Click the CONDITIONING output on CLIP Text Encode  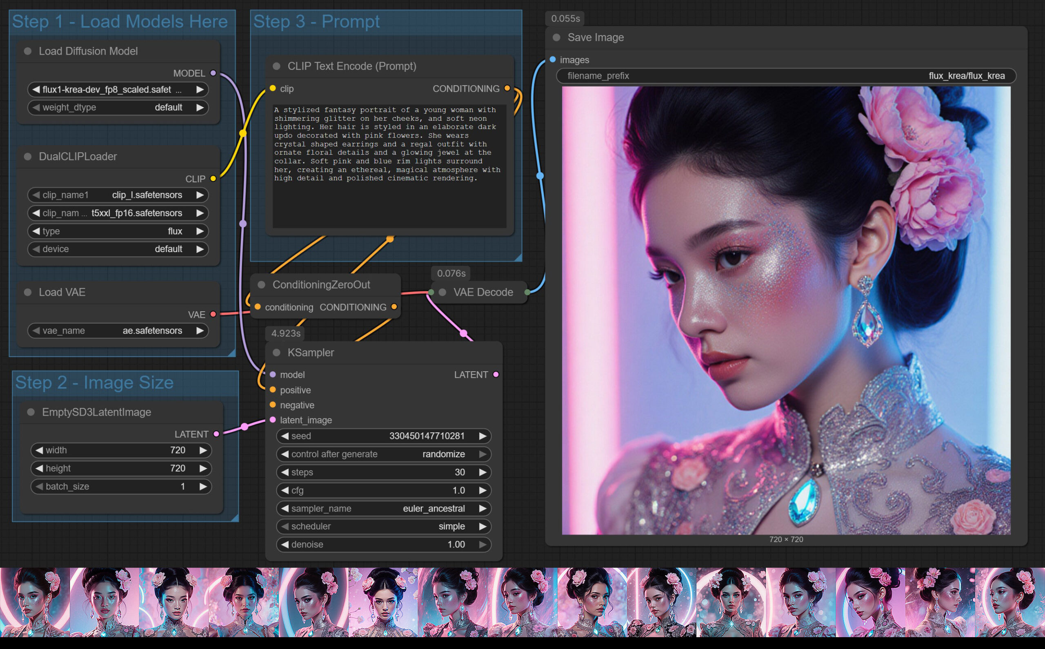tap(508, 88)
